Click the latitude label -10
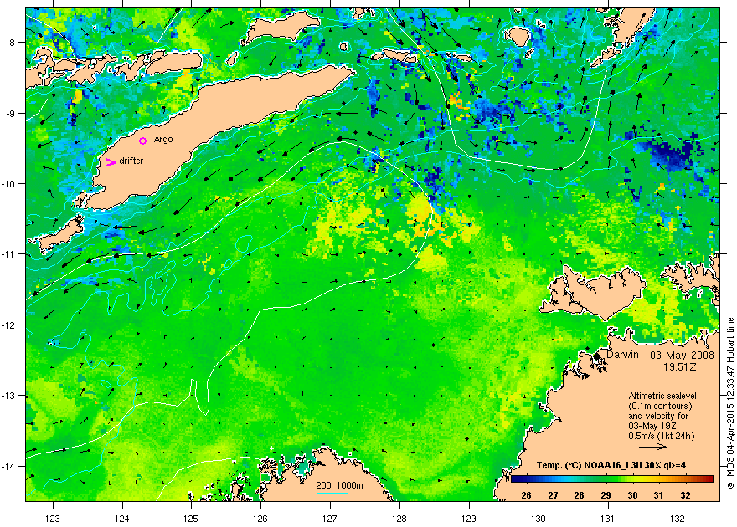Screen dimensions: 737x527 coord(8,184)
